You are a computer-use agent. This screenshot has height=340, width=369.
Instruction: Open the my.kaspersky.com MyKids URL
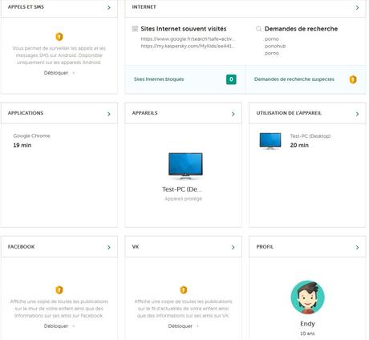pos(188,46)
